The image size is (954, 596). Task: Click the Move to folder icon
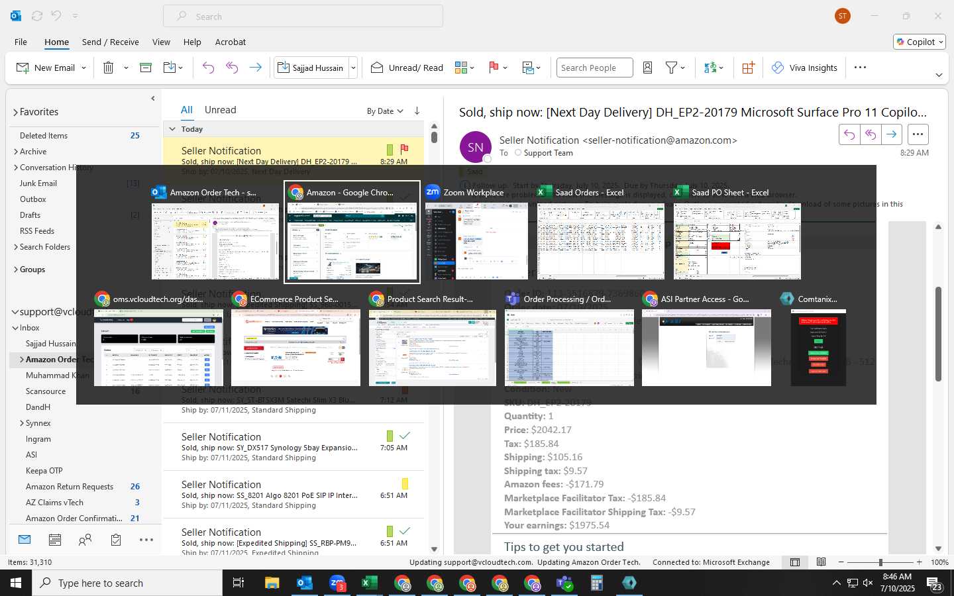pyautogui.click(x=169, y=68)
